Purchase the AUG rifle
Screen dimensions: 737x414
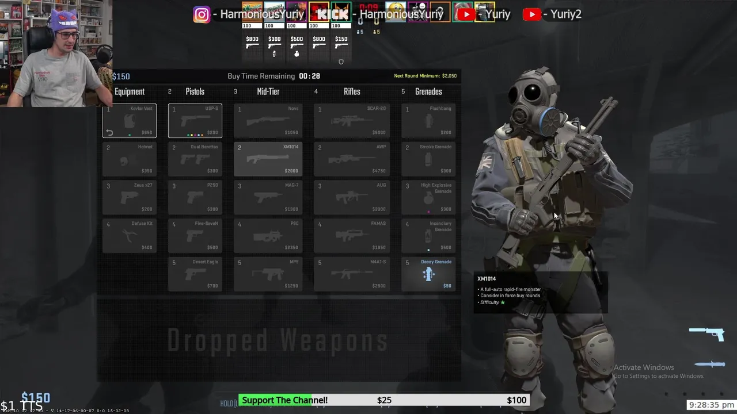pos(352,198)
